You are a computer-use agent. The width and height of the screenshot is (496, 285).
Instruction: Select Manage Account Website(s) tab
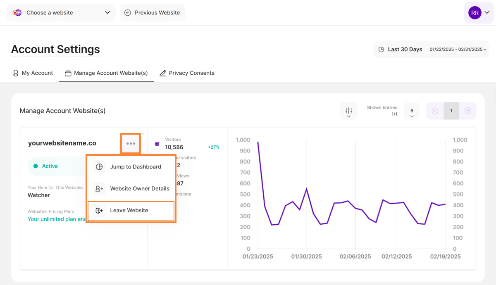point(106,73)
